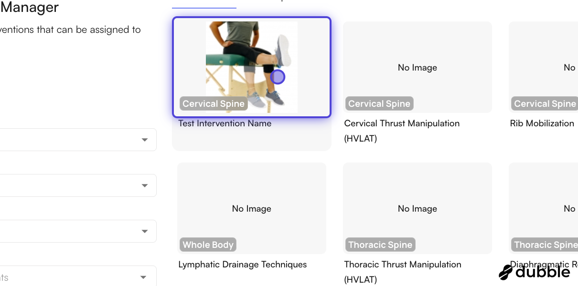Open the Thoracic Thrust Manipulation (HVLAT) card image
This screenshot has height=286, width=578.
(417, 208)
